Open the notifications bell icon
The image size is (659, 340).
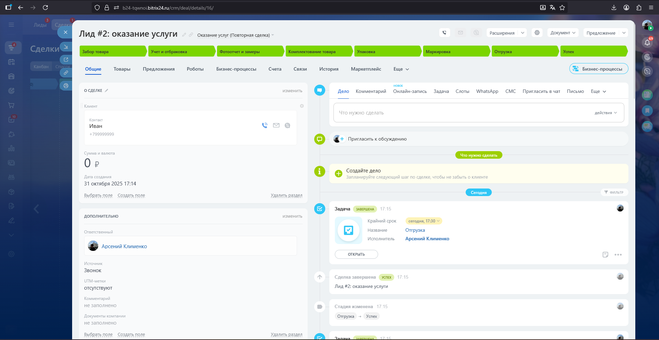click(x=647, y=42)
